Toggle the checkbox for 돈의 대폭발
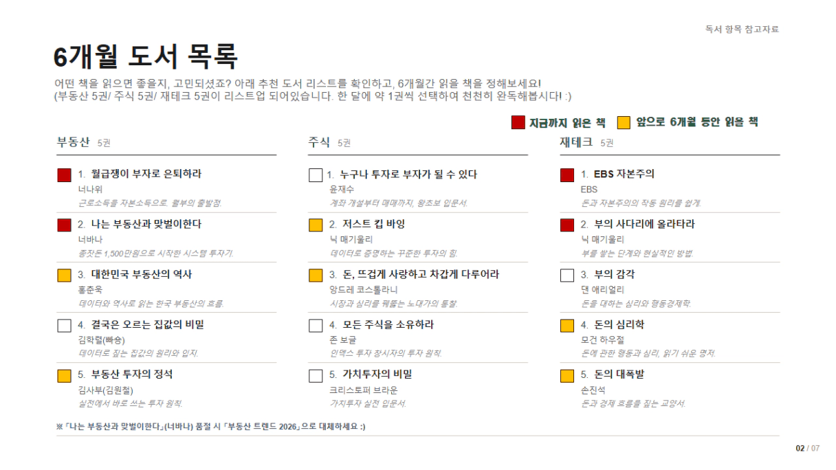 pos(567,375)
